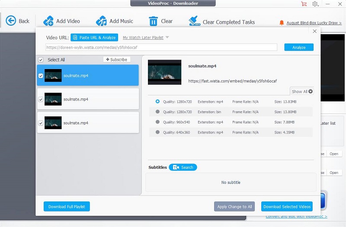The width and height of the screenshot is (346, 227).
Task: Click Download Full Playlist button
Action: click(67, 207)
